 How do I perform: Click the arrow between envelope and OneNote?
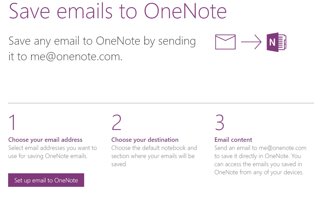point(250,42)
